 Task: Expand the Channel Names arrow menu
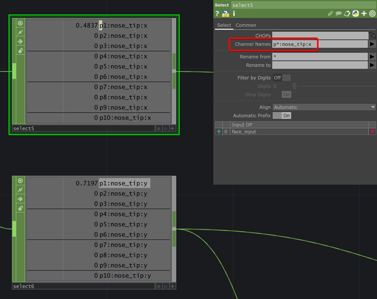[x=372, y=44]
